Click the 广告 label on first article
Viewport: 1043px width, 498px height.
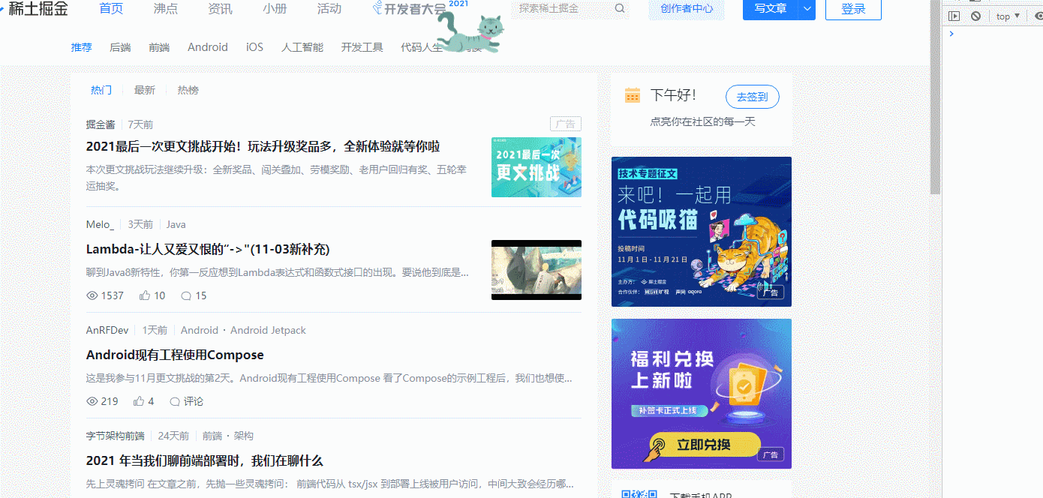(x=566, y=124)
